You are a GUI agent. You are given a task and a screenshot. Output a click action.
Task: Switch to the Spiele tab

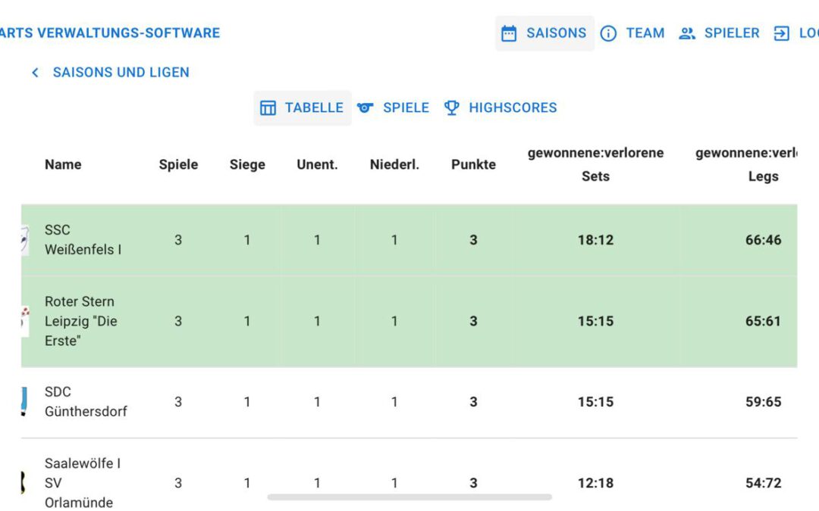(406, 107)
